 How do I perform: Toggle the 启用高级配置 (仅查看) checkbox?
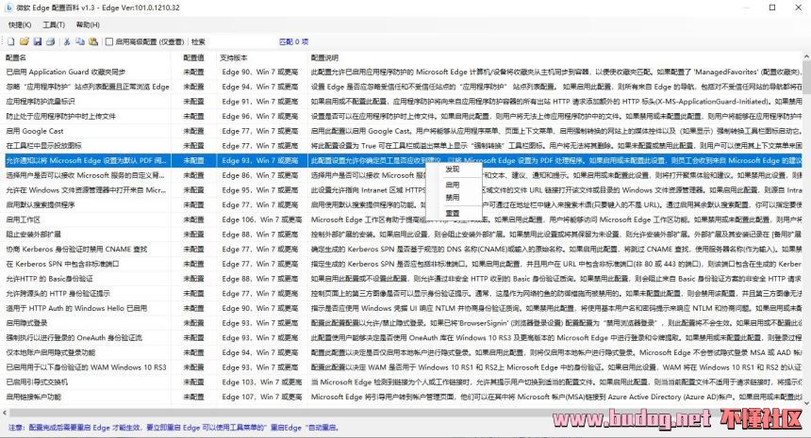click(x=109, y=41)
